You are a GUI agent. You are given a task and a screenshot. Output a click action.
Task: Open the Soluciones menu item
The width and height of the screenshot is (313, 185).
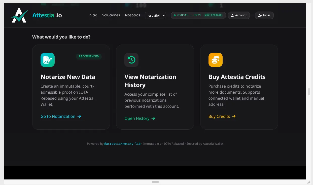coord(111,15)
